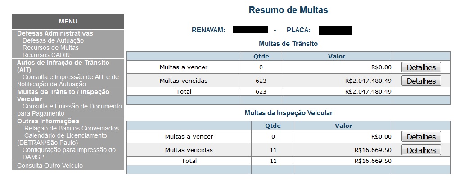This screenshot has width=460, height=180.
Task: Click the MENU header bar
Action: tap(68, 21)
